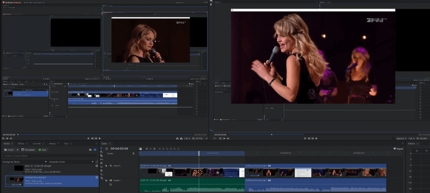Switch to the Controls tab

[37, 144]
